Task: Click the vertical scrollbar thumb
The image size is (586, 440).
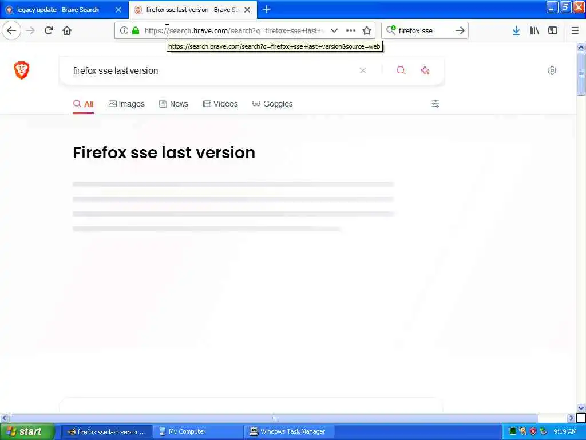Action: [581, 74]
